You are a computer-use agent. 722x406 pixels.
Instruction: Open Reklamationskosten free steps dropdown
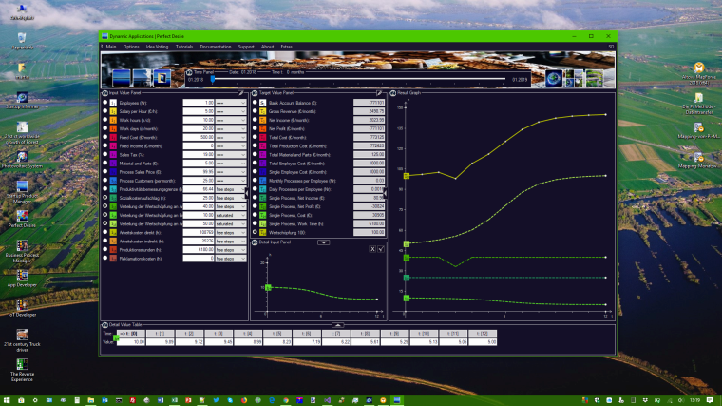[x=231, y=259]
